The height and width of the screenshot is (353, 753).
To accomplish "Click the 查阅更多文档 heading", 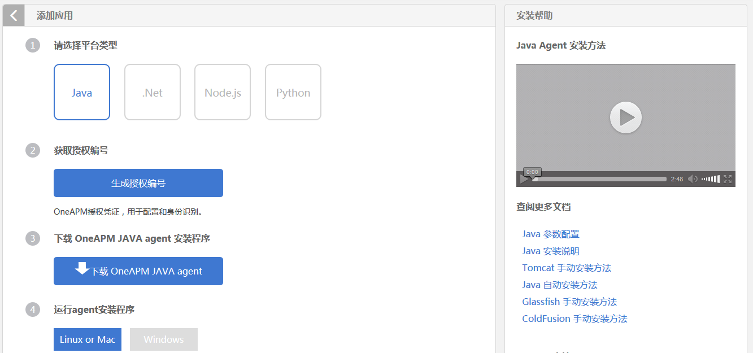I will [543, 207].
